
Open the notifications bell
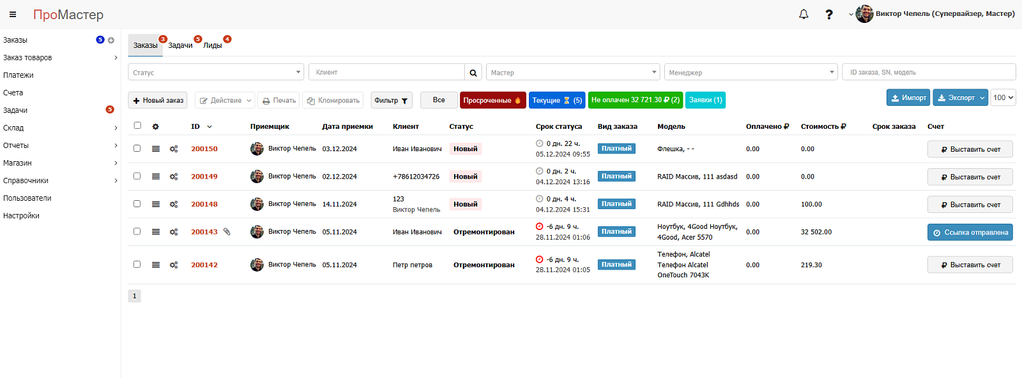click(804, 14)
